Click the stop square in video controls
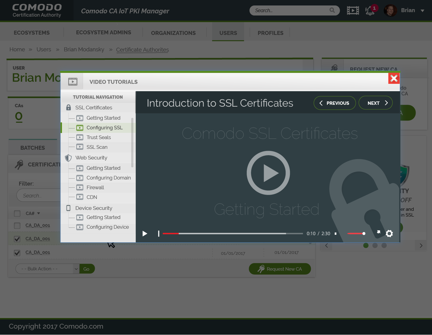432x335 pixels. 335,234
